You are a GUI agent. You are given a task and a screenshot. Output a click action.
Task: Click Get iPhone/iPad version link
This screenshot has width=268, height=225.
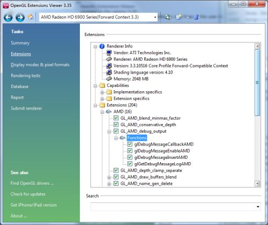33,205
